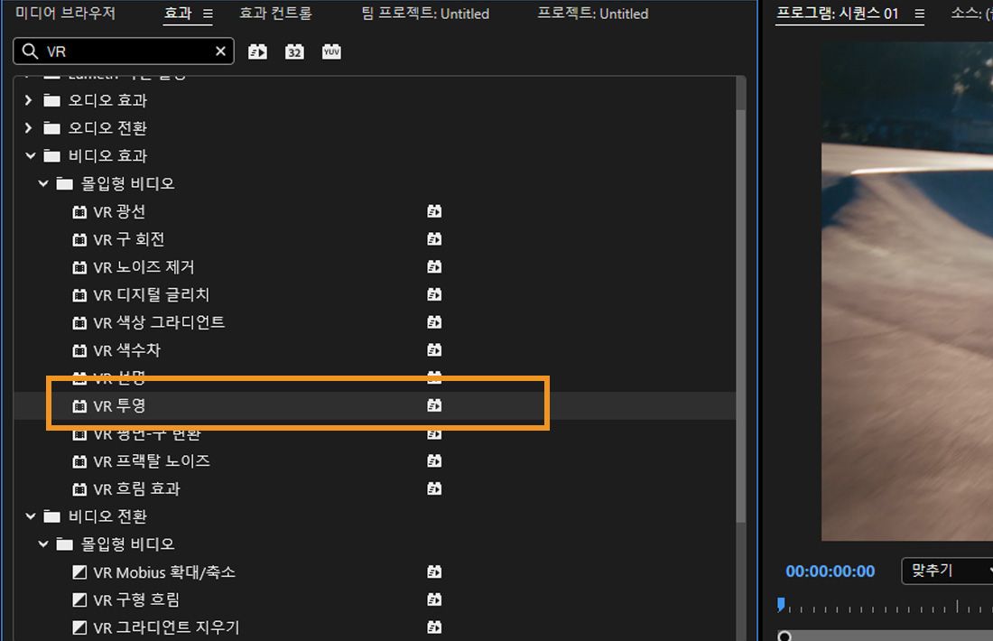Click the GPU badge next to VR 광선
This screenshot has height=641, width=993.
[x=434, y=211]
